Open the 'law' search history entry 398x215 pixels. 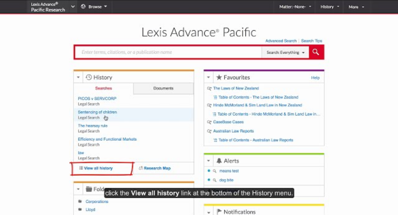pos(81,153)
